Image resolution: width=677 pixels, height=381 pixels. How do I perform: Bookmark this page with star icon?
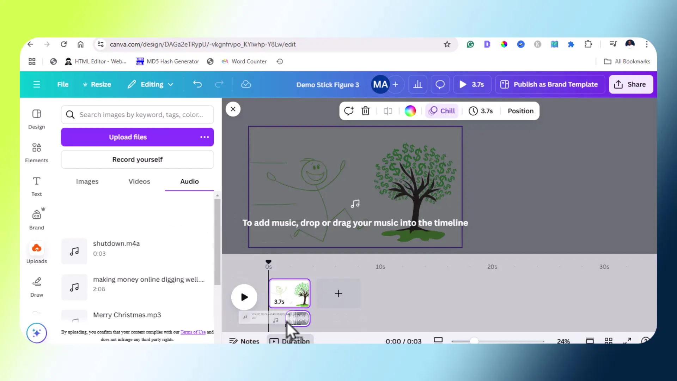(x=447, y=44)
